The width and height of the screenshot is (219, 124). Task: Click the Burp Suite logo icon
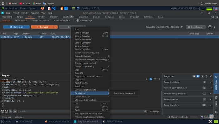(x=3, y=13)
